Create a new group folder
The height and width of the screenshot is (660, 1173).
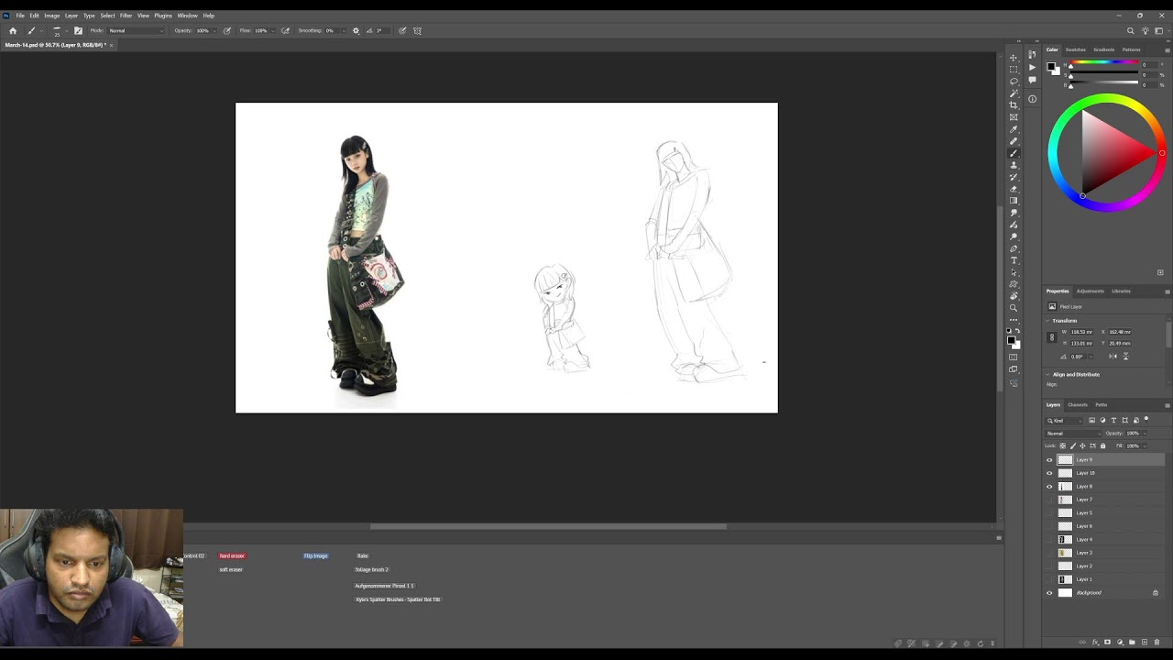1132,643
